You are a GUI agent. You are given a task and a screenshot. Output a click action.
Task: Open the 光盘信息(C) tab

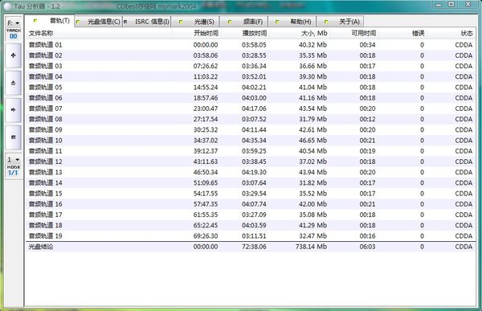98,22
